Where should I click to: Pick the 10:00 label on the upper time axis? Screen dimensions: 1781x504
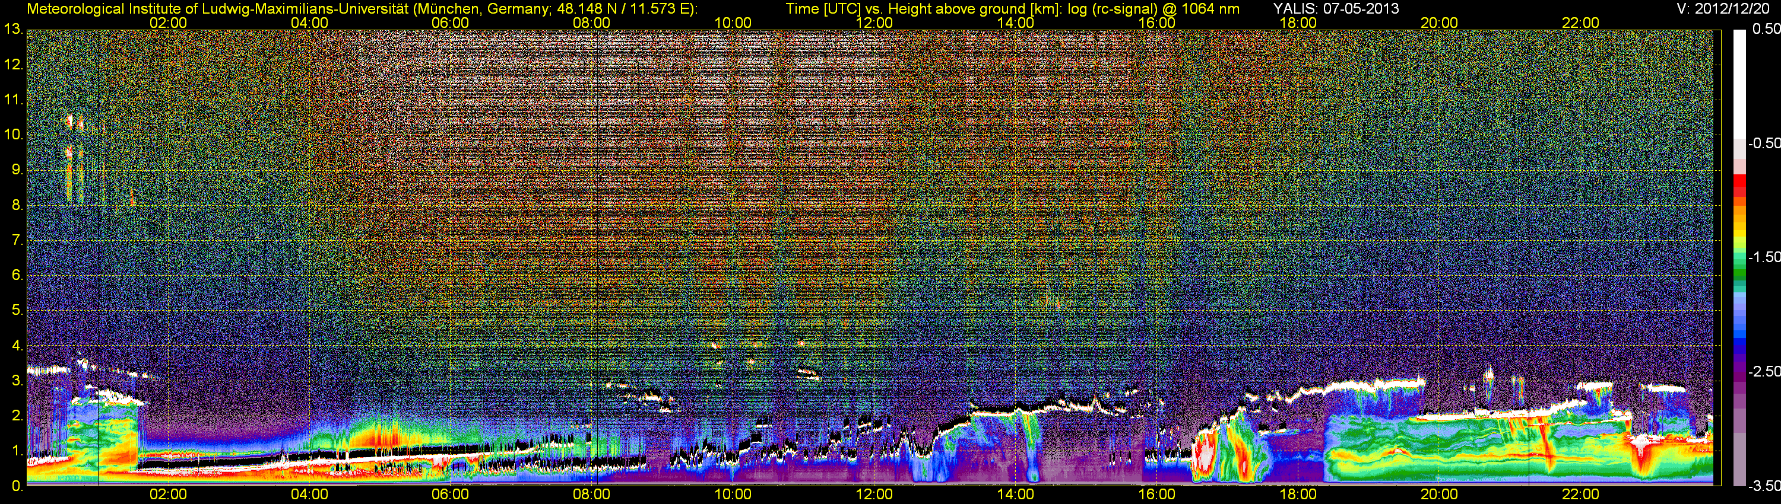pos(733,23)
